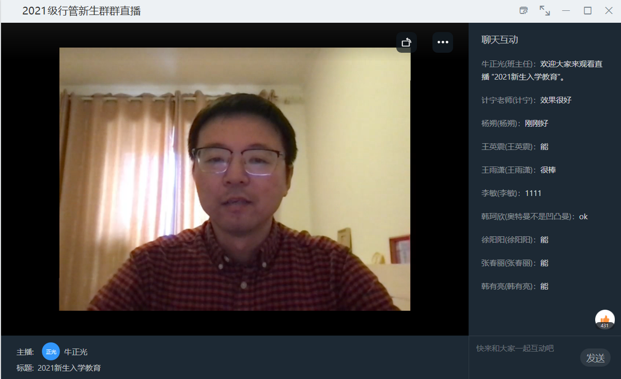Viewport: 621px width, 379px height.
Task: Rotate the video using the rotate icon
Action: 407,42
